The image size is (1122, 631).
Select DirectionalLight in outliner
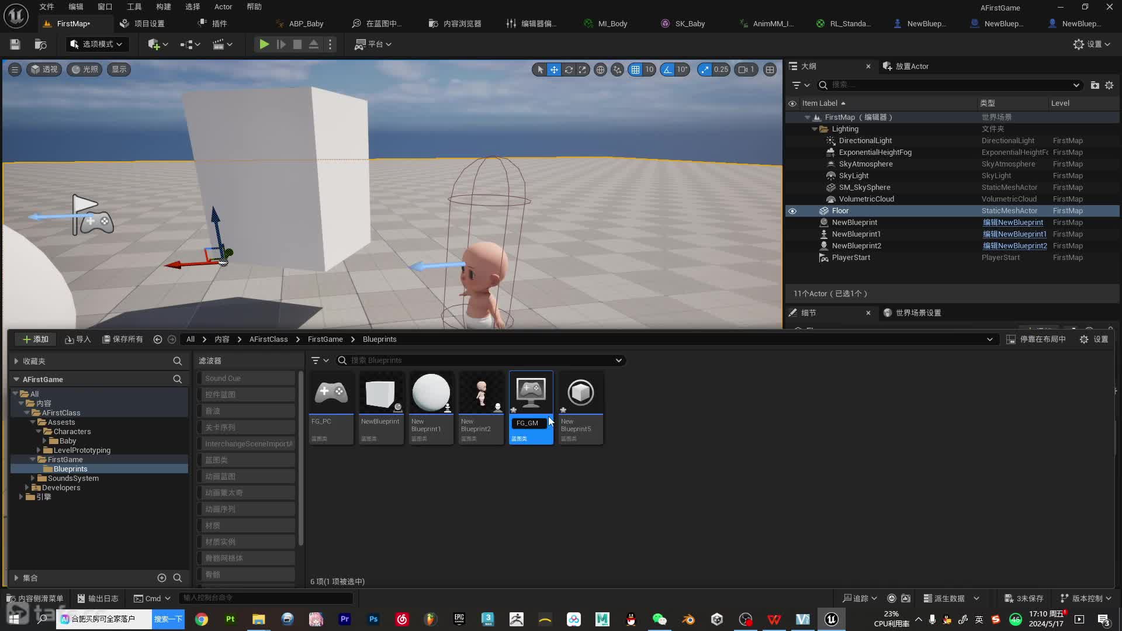(865, 141)
